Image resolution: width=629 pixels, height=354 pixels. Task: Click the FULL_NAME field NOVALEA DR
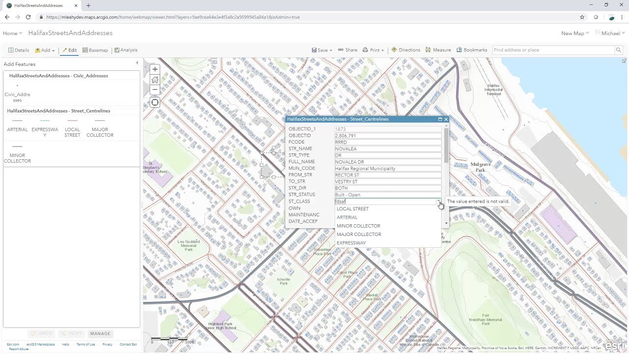(x=388, y=162)
